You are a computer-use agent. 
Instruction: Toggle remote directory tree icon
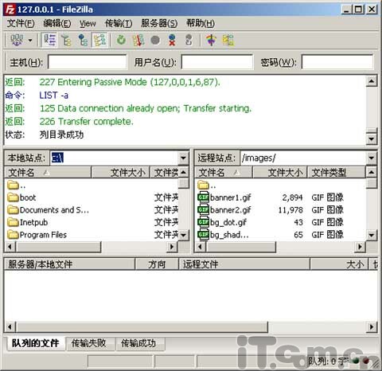click(x=83, y=41)
